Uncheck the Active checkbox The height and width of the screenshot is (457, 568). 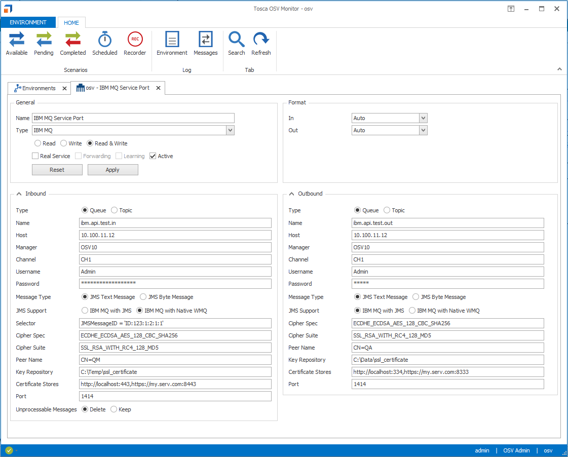click(x=153, y=156)
